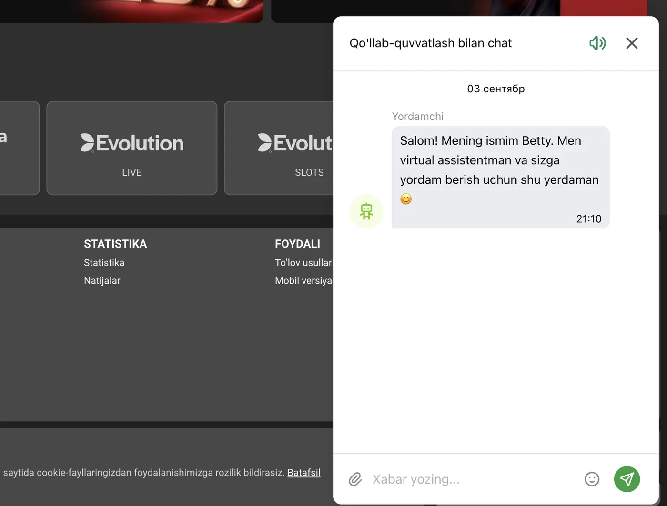Open the To'lov usullari footer link
Viewport: 667px width, 506px height.
tap(304, 263)
